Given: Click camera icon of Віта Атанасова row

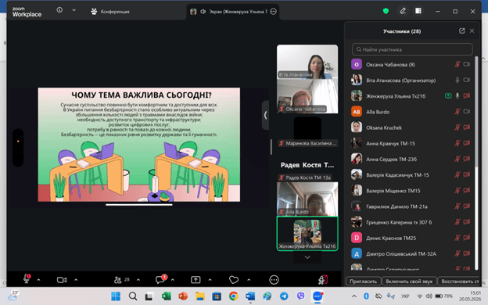Looking at the screenshot, I should [467, 81].
